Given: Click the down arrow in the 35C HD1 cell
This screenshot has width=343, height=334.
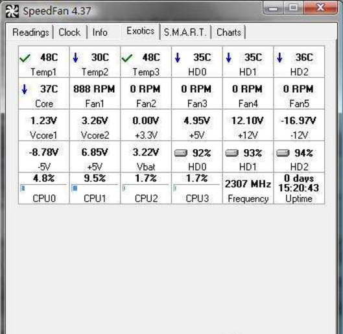Looking at the screenshot, I should pyautogui.click(x=229, y=58).
